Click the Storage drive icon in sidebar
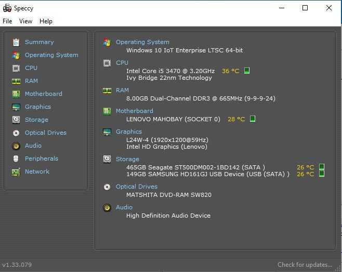342x272 pixels. [16, 120]
